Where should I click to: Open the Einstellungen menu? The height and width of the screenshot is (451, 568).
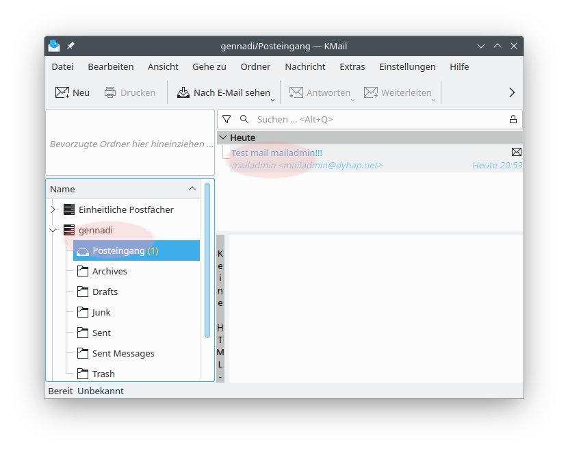406,66
